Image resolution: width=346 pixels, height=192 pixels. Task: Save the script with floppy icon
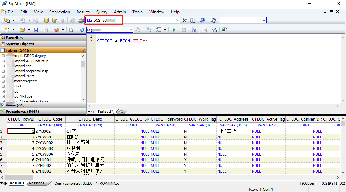tap(36, 30)
